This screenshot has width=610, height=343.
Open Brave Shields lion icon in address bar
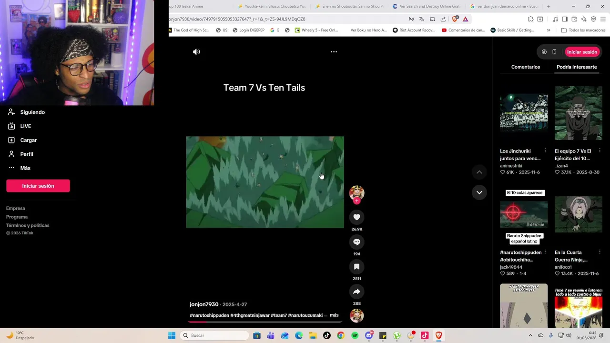point(455,19)
